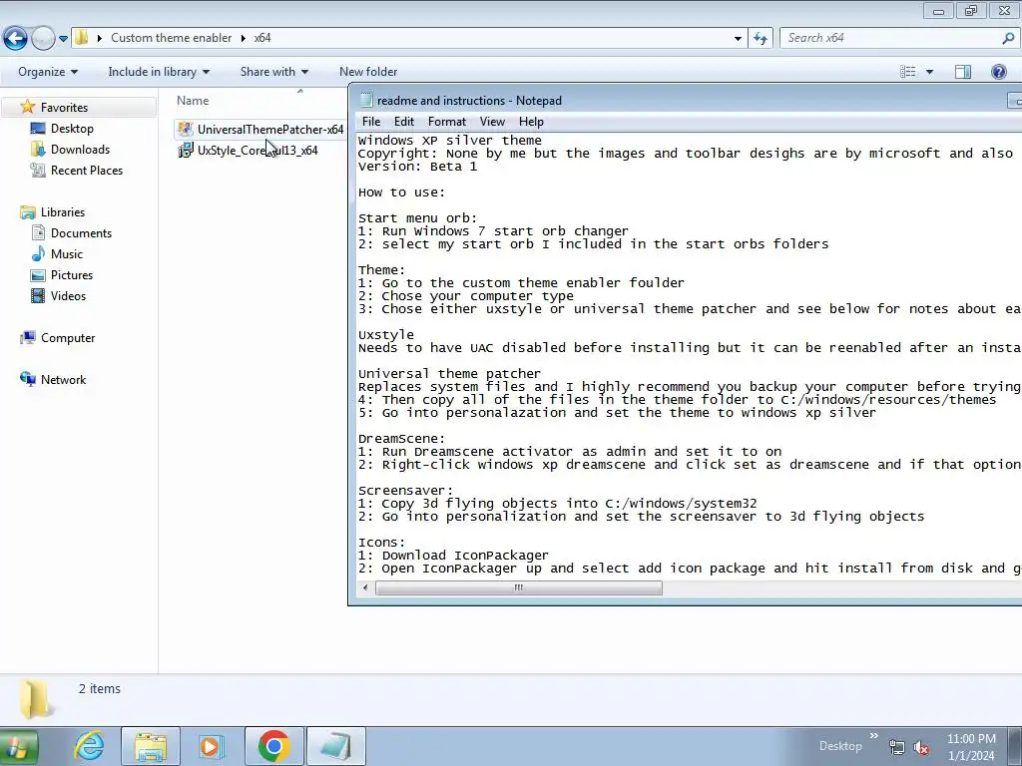
Task: Sort files by the Name column header
Action: click(x=193, y=101)
